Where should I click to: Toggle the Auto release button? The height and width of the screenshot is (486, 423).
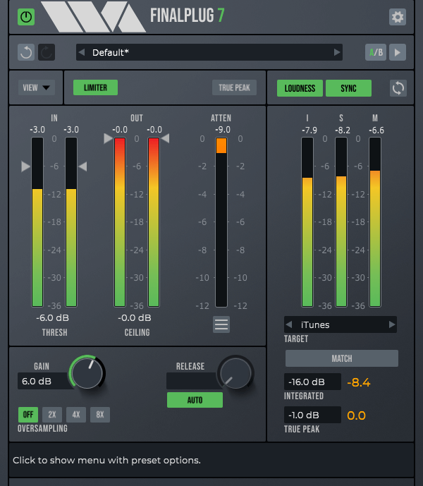[x=195, y=400]
